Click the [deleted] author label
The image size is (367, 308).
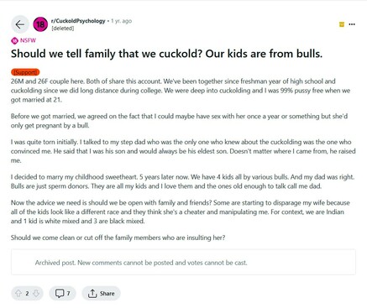pos(63,29)
